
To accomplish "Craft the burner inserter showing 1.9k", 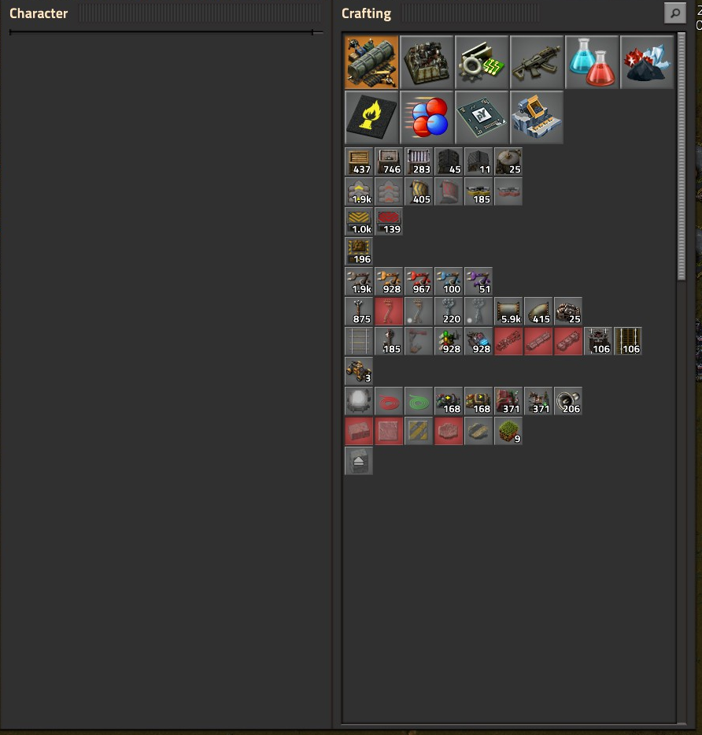I will tap(359, 281).
